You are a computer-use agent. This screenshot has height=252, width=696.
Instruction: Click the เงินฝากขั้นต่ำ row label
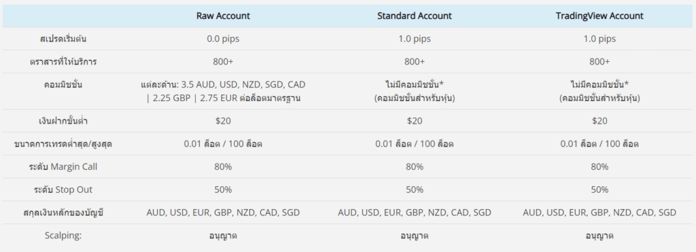click(x=63, y=121)
